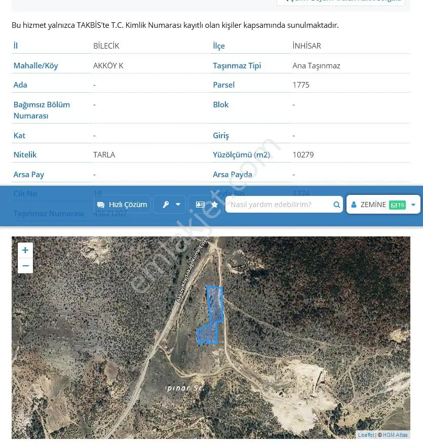Click the key icon in the toolbar
Image resolution: width=423 pixels, height=445 pixels.
click(x=166, y=205)
